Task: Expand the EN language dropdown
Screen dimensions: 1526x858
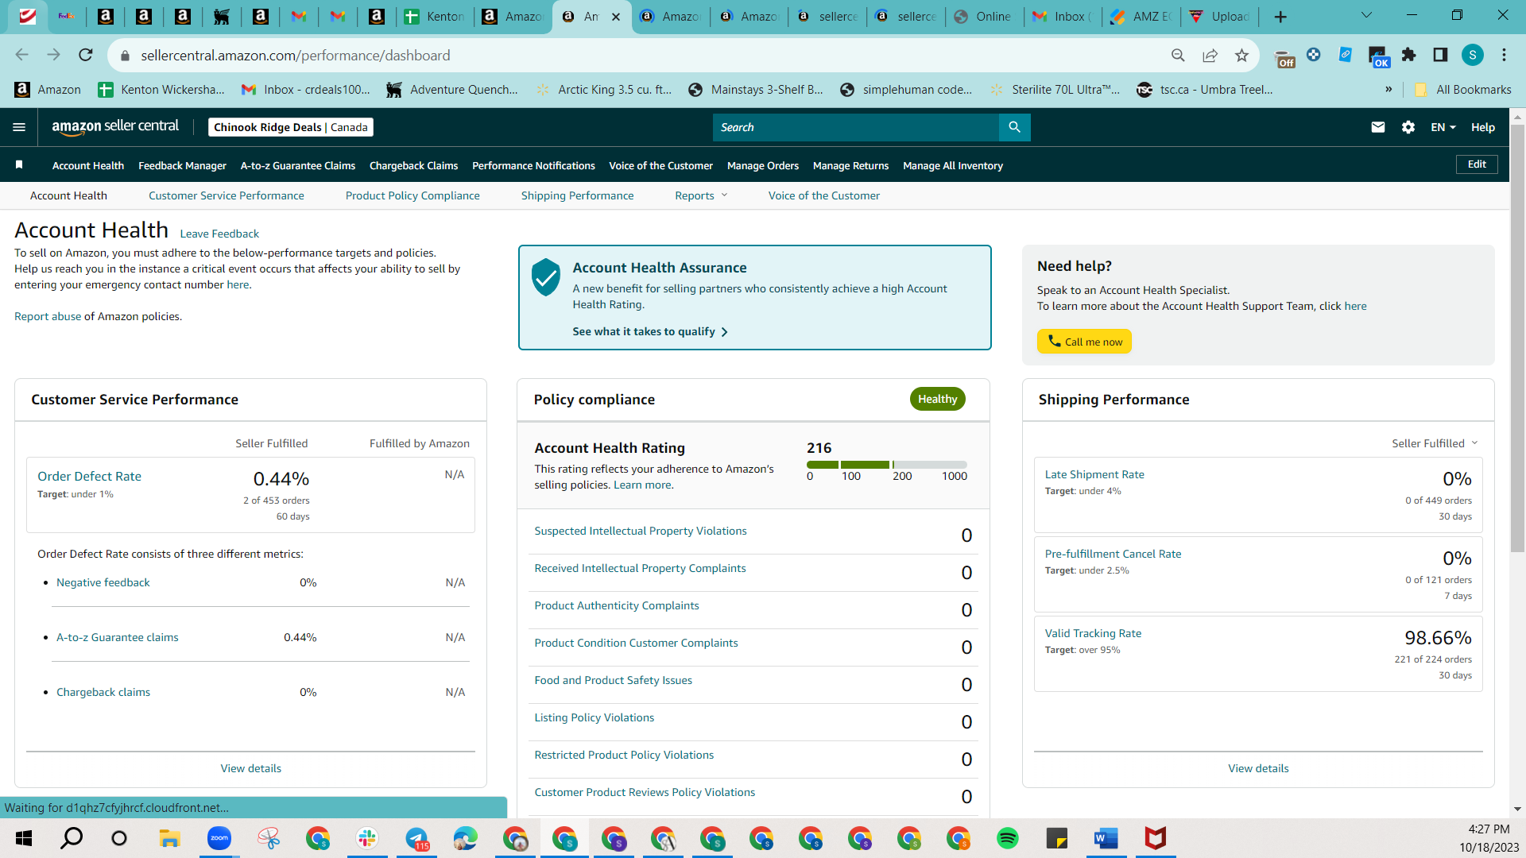Action: click(1443, 127)
